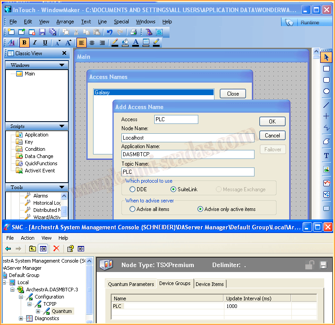Center-align text in format toolbar

[92, 43]
